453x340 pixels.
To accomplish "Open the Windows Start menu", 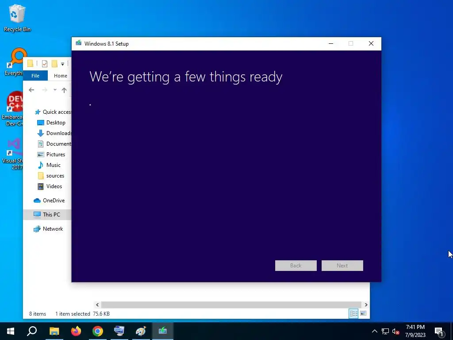I will coord(11,331).
